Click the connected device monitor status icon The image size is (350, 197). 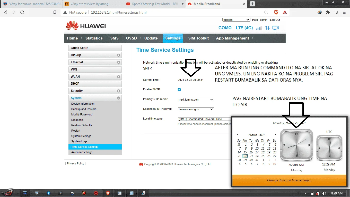(276, 28)
